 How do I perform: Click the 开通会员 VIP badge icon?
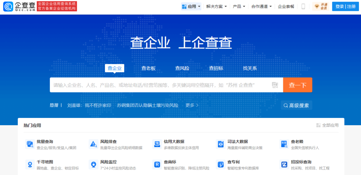[321, 6]
